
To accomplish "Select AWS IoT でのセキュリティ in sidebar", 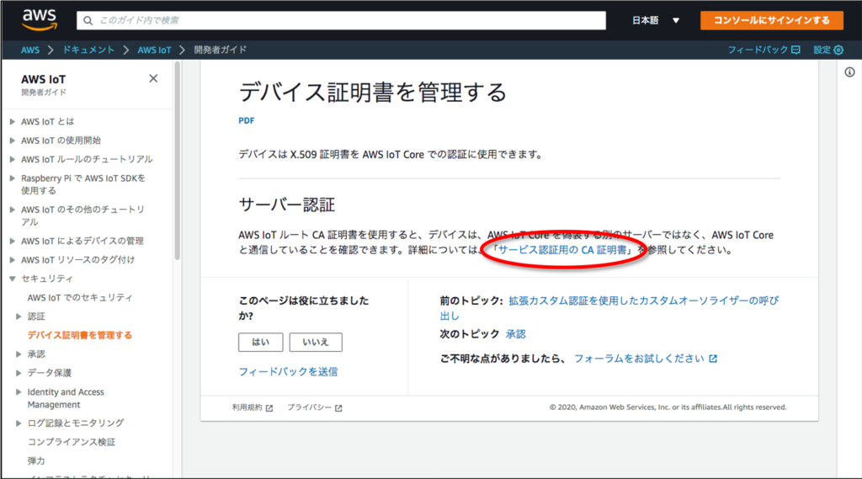I will pyautogui.click(x=80, y=297).
